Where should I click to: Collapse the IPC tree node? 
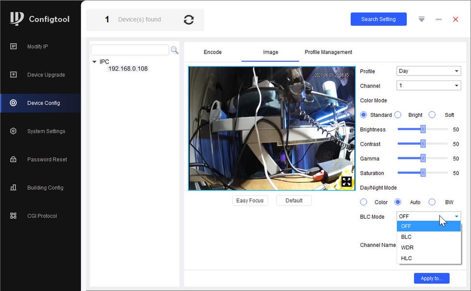94,62
